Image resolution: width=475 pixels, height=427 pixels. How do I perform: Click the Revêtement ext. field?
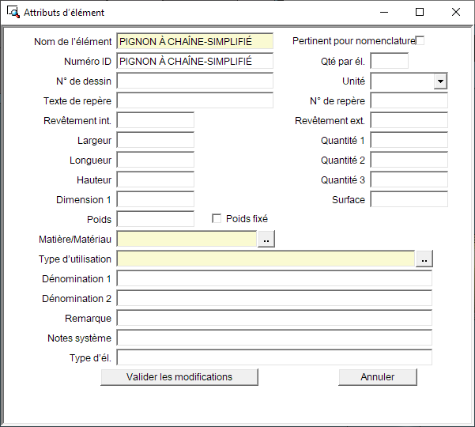[409, 120]
